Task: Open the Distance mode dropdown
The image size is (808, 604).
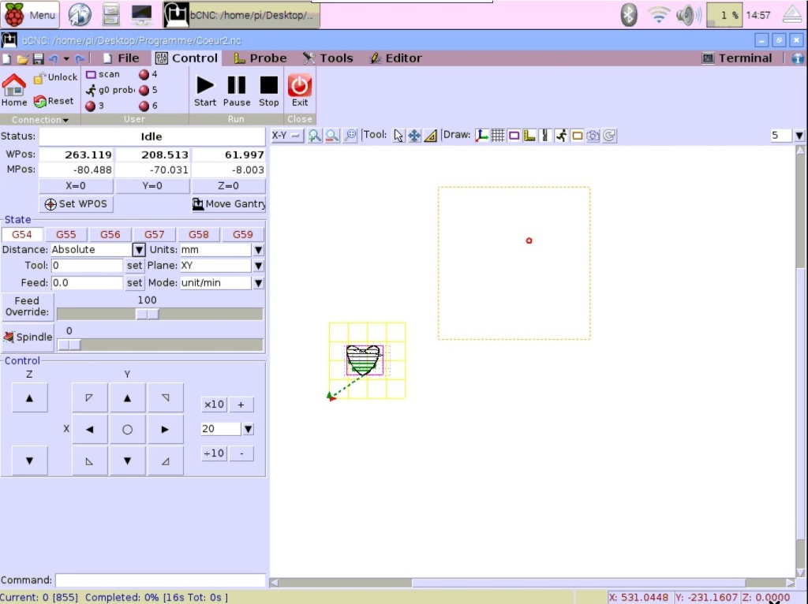Action: coord(139,250)
